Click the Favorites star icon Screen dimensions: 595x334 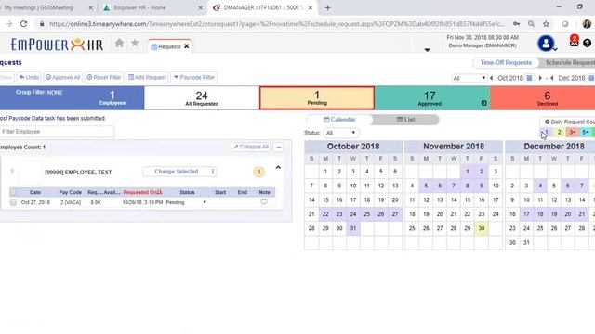tap(135, 43)
